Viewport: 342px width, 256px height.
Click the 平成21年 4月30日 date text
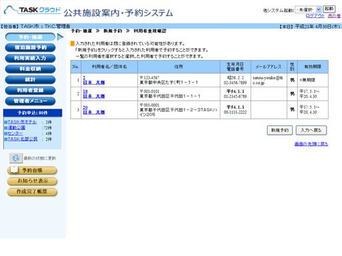tap(317, 27)
